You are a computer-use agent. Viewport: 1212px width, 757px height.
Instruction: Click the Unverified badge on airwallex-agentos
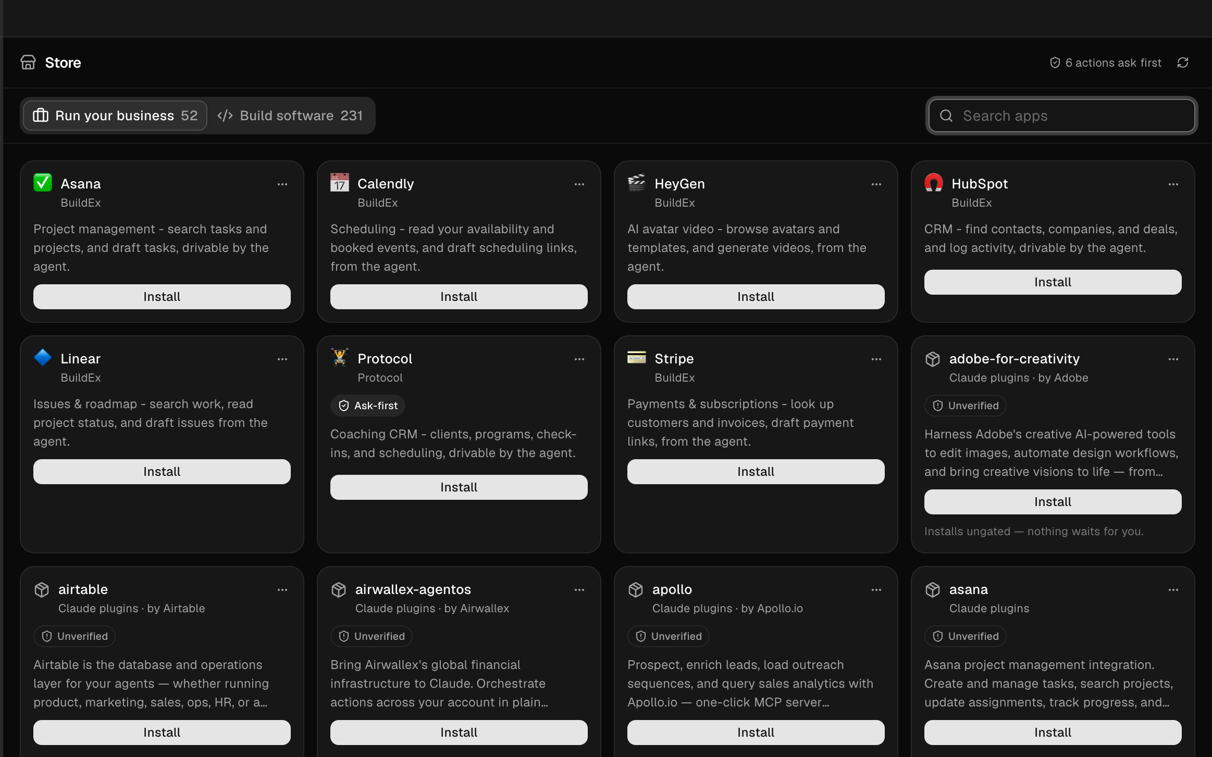(x=372, y=636)
